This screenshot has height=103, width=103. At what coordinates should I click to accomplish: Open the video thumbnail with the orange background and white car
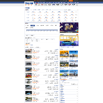(64, 54)
